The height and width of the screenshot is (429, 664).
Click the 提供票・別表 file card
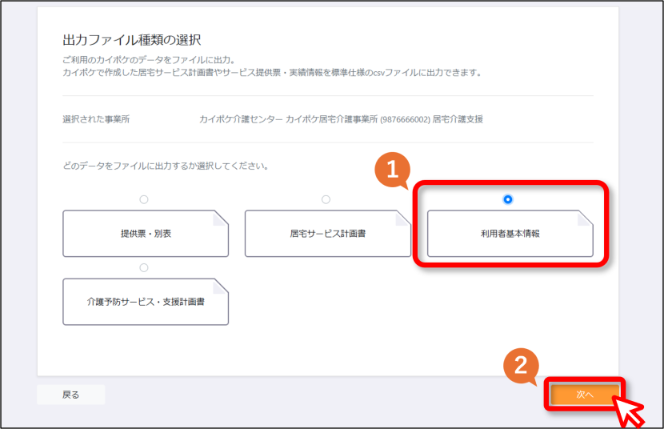click(146, 234)
